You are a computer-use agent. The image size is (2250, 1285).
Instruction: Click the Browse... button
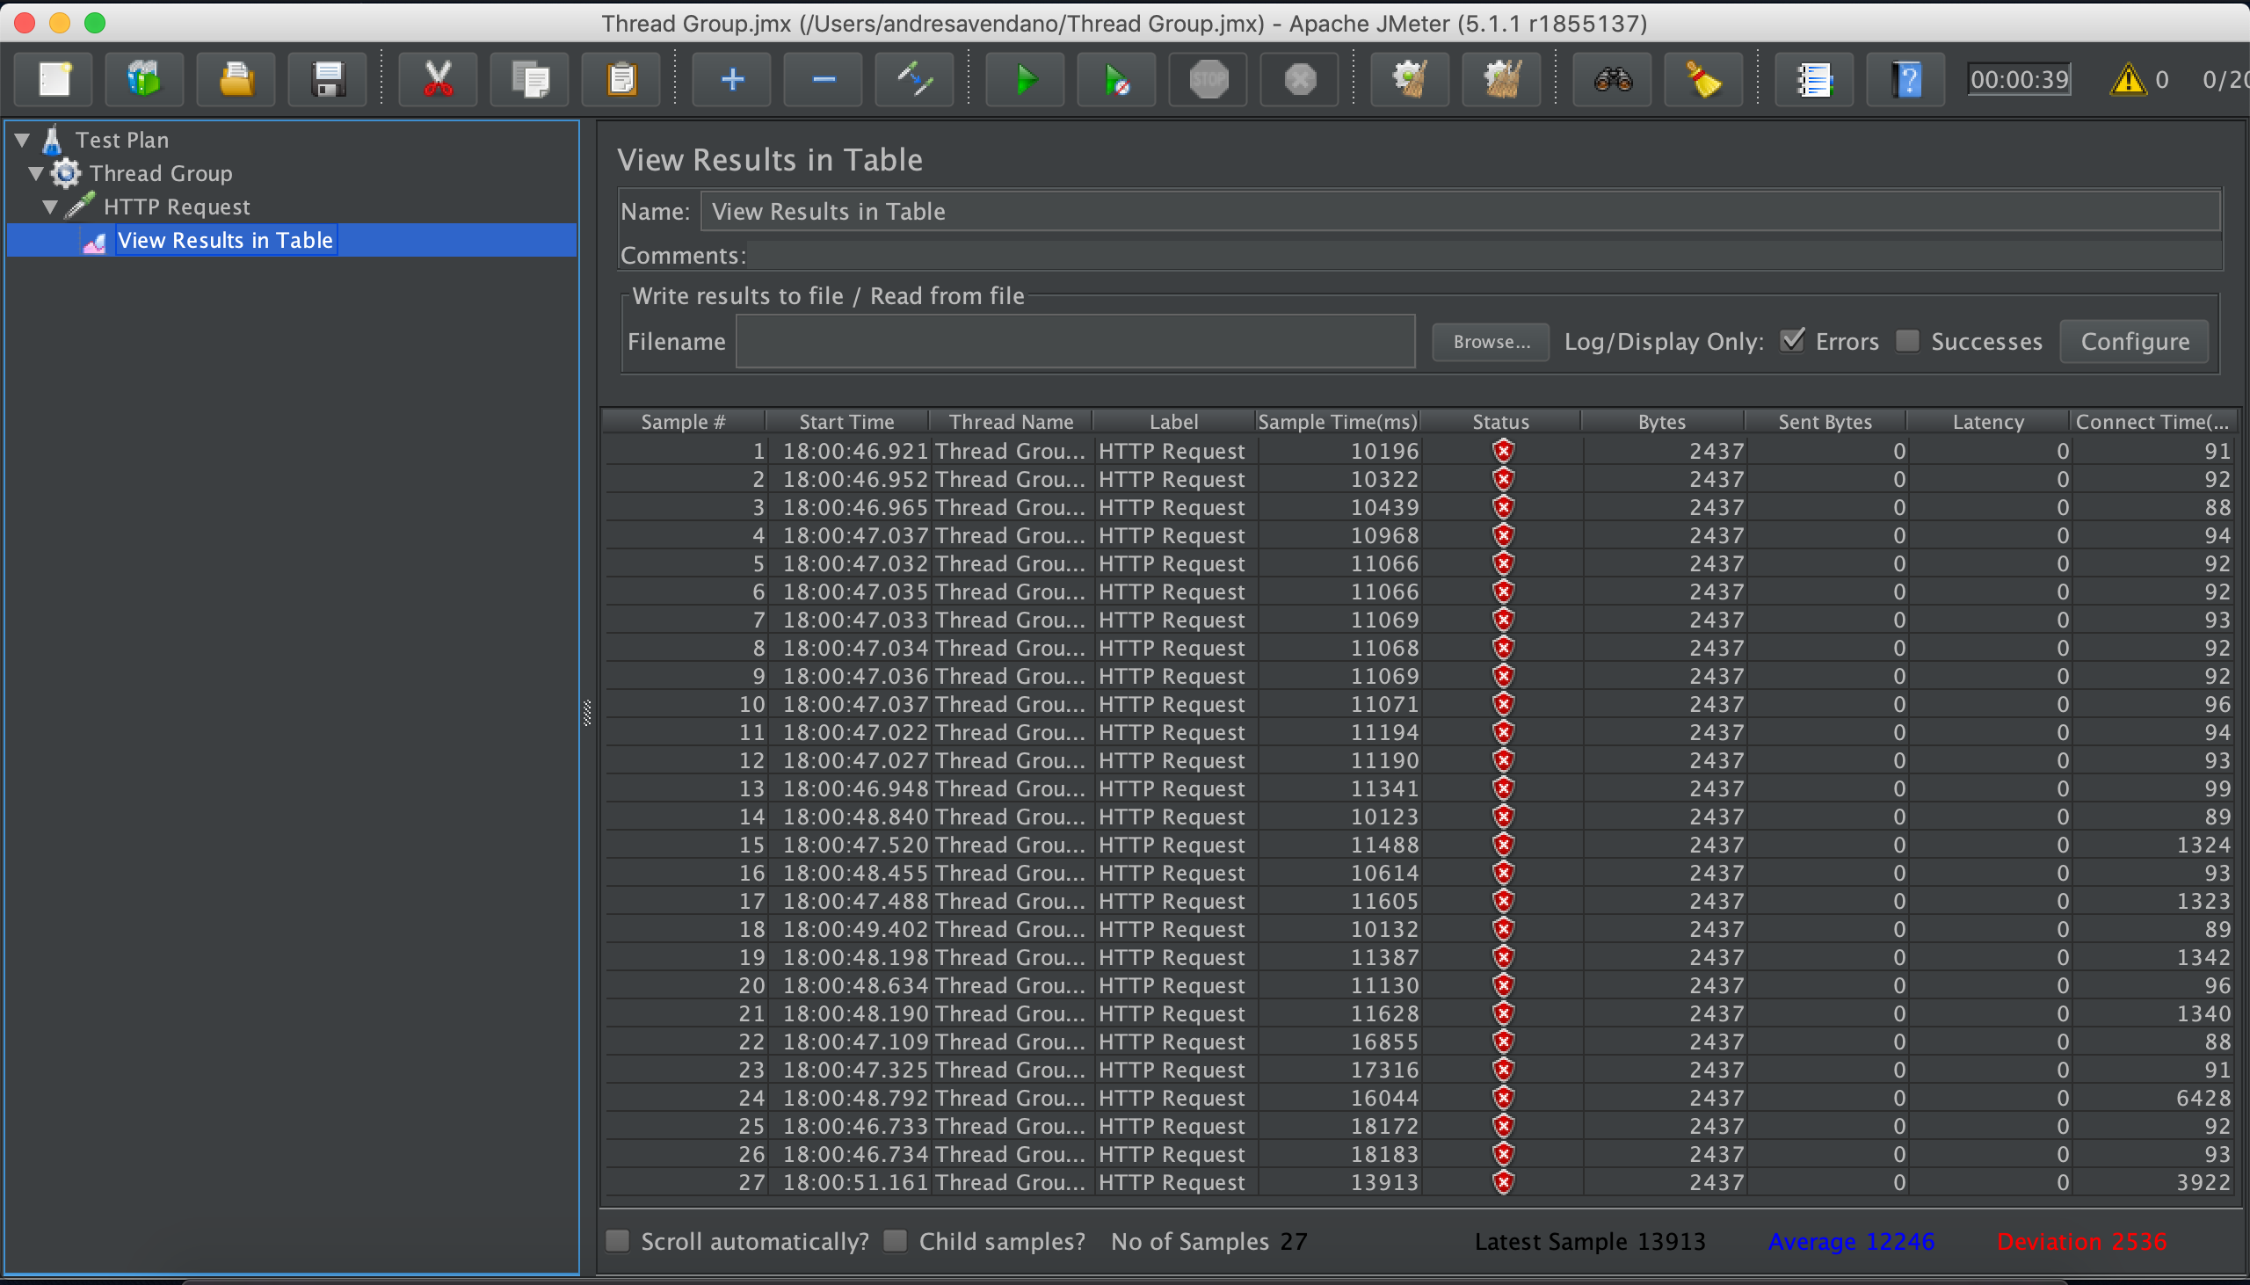[1491, 342]
